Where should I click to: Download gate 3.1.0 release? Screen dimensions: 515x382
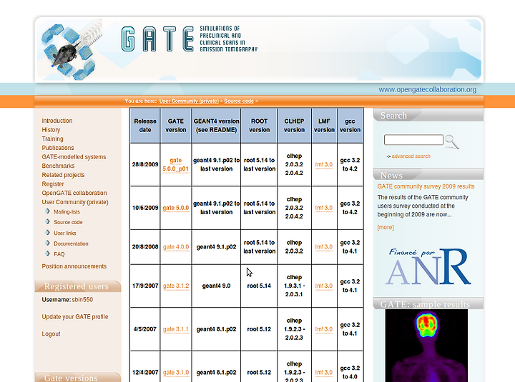tap(176, 372)
